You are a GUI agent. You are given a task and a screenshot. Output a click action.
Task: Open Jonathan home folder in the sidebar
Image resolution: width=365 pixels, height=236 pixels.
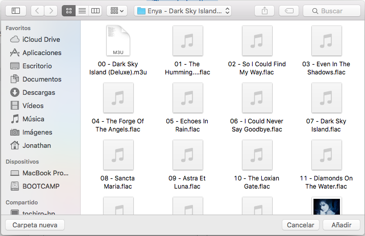click(37, 145)
